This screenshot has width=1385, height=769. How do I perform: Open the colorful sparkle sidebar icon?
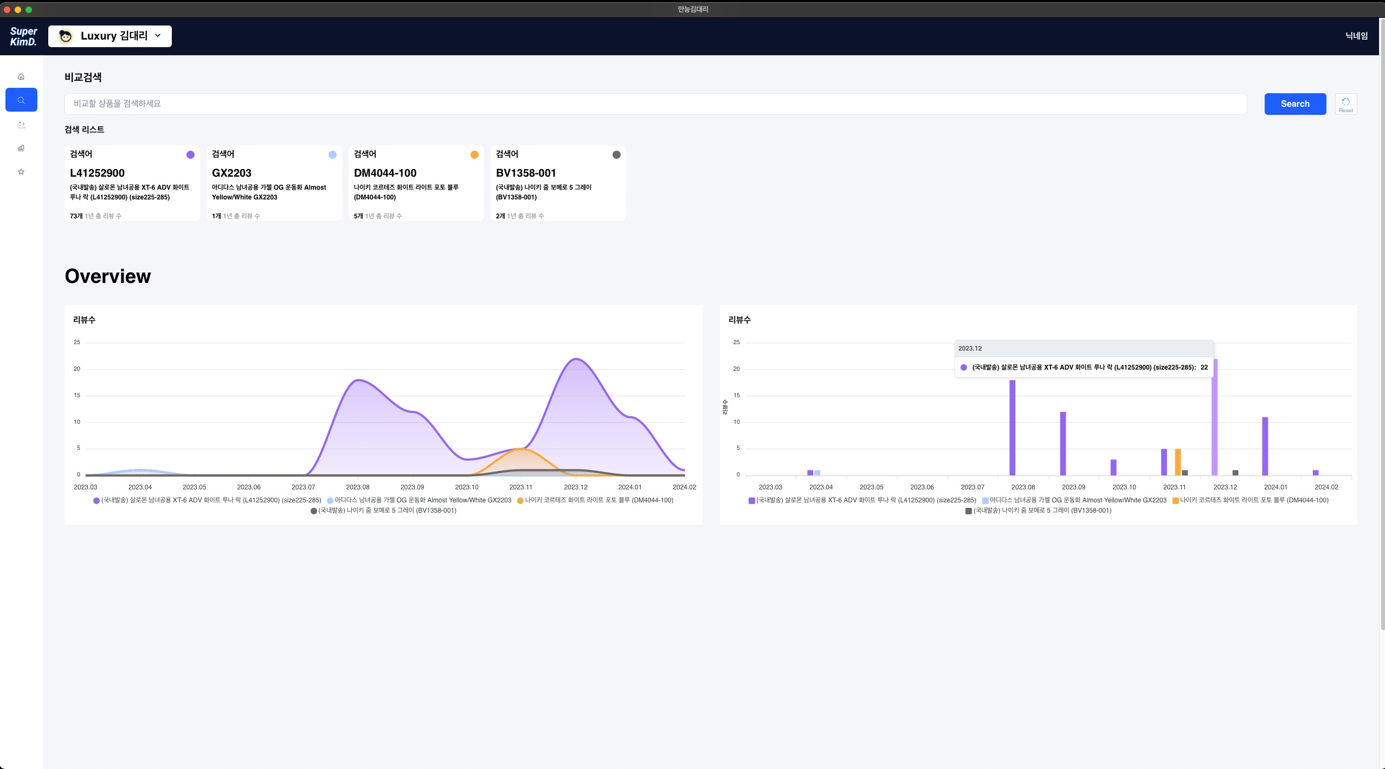(x=21, y=125)
